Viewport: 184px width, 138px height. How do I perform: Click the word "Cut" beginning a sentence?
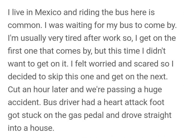point(14,89)
